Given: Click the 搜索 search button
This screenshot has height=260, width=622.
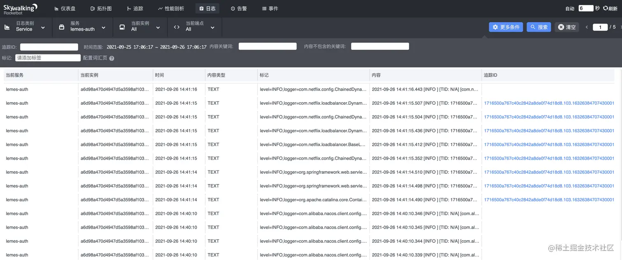Looking at the screenshot, I should click(539, 27).
